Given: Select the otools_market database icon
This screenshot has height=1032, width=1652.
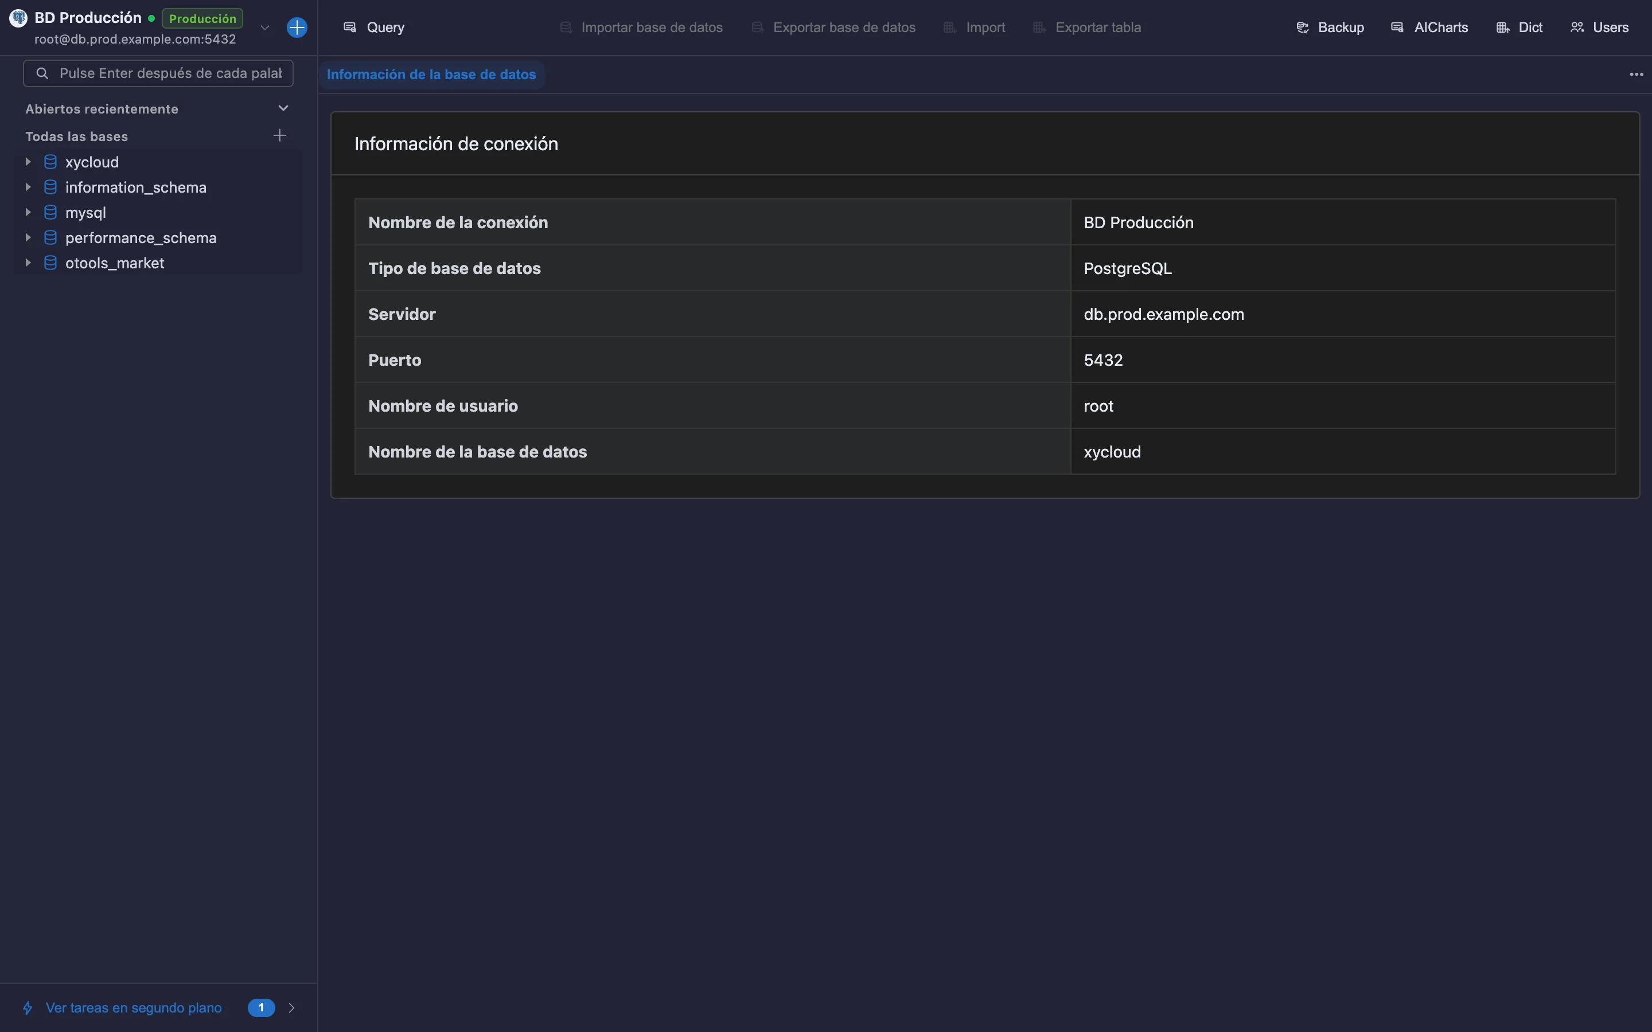Looking at the screenshot, I should click(x=50, y=263).
